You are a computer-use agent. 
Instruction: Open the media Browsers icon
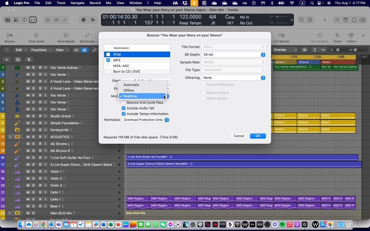[362, 20]
